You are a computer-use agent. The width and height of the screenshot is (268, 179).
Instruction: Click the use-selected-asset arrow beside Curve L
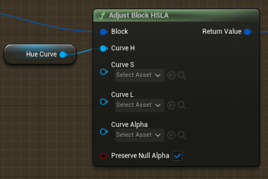click(171, 105)
